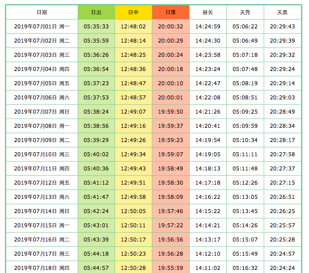Select date cell 2019年07月05日 周五
Viewport: 309px width, 273px height.
pos(42,83)
